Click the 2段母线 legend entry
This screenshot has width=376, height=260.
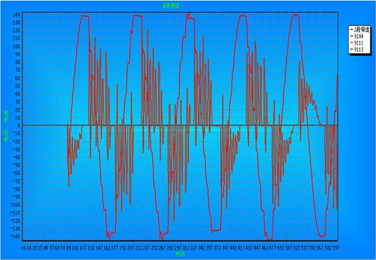click(x=361, y=30)
